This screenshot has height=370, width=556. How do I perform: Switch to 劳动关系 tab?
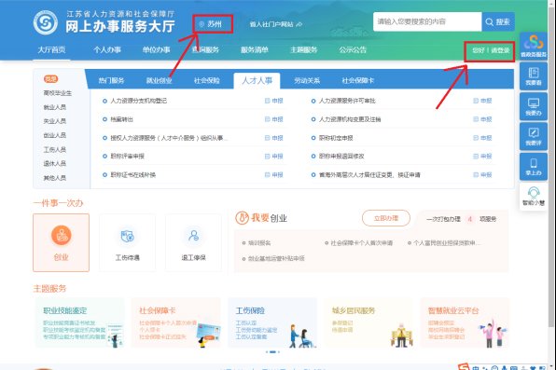pos(307,80)
